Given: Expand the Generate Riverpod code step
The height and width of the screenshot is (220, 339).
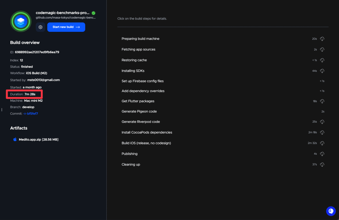Looking at the screenshot, I should (141, 122).
